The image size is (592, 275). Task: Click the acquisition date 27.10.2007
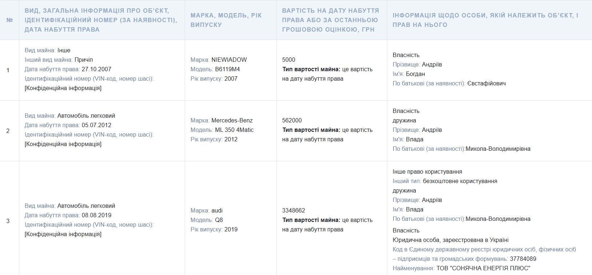tap(96, 69)
